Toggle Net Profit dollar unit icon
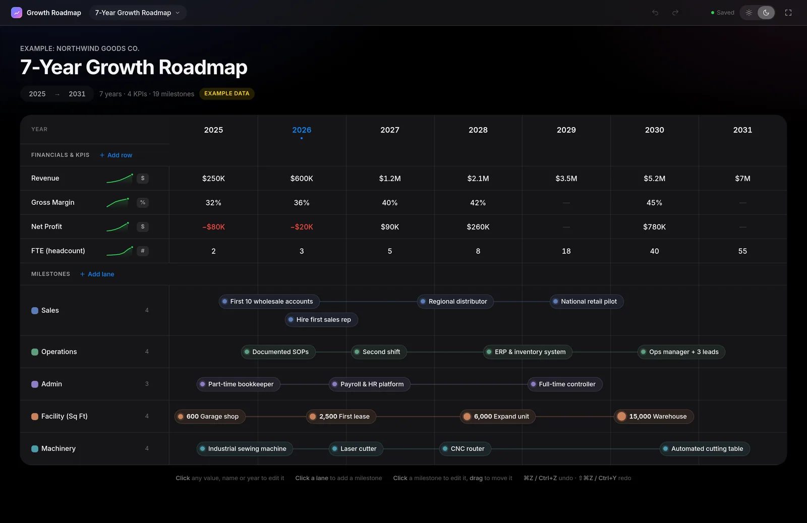 pos(143,226)
